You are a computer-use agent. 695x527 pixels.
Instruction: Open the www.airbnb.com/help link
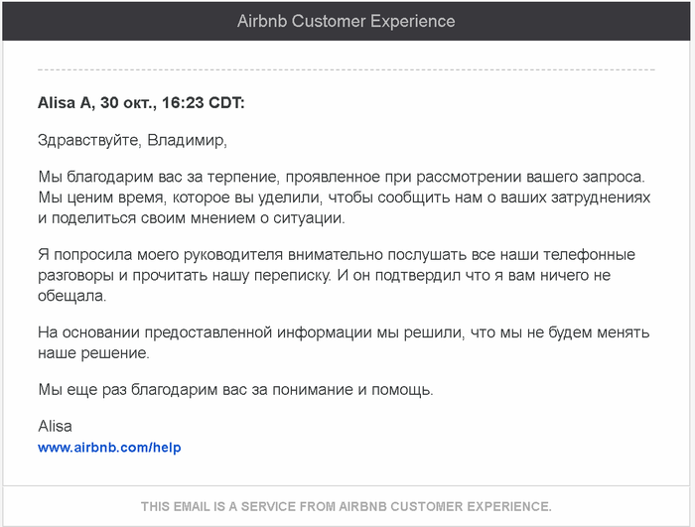point(109,448)
